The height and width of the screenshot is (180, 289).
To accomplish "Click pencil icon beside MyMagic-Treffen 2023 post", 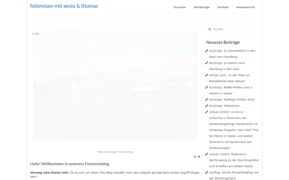I will tap(207, 99).
